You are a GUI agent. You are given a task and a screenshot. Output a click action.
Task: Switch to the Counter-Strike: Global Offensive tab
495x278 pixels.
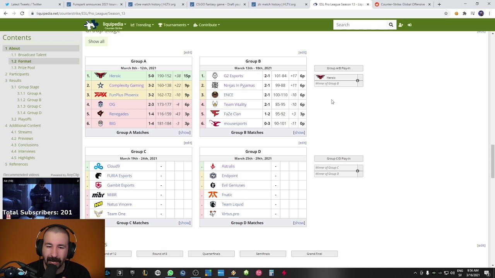402,4
